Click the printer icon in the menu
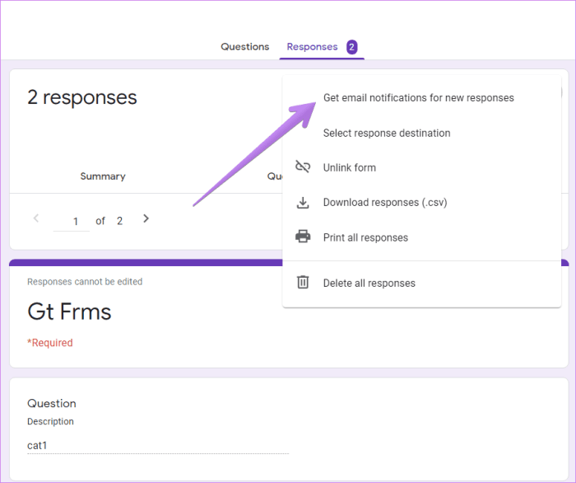This screenshot has height=483, width=576. coord(303,237)
